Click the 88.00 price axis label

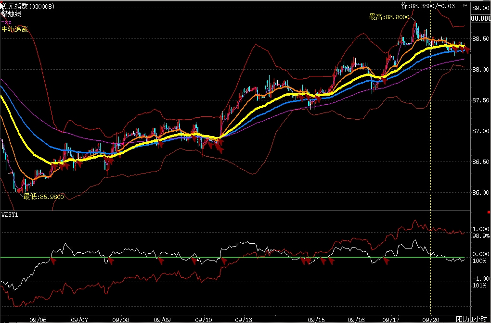point(481,69)
